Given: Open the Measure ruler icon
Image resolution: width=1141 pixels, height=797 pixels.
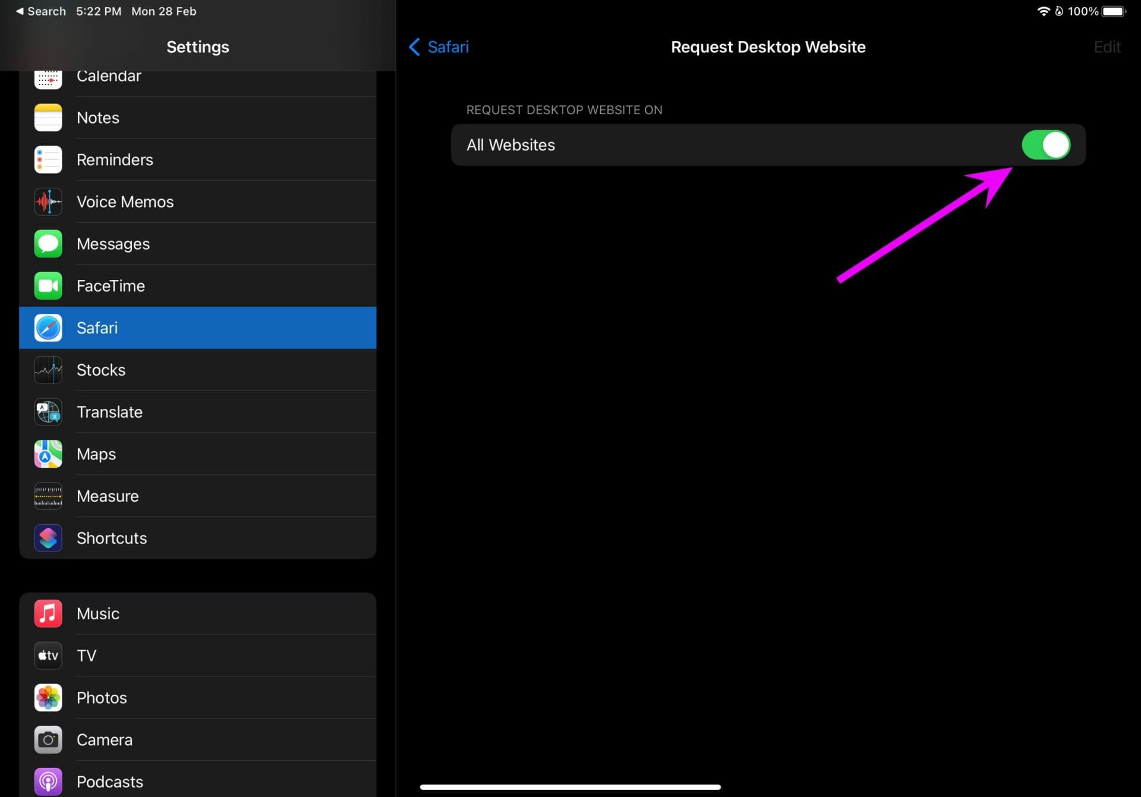Looking at the screenshot, I should point(48,496).
